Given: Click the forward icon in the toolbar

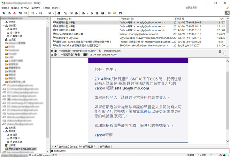Looking at the screenshot, I should coord(50,13).
